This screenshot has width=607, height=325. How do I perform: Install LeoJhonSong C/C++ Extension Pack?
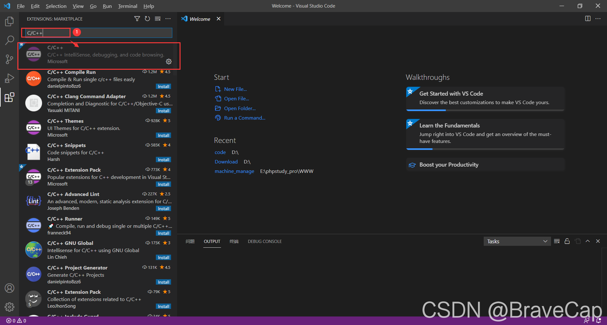click(x=163, y=306)
